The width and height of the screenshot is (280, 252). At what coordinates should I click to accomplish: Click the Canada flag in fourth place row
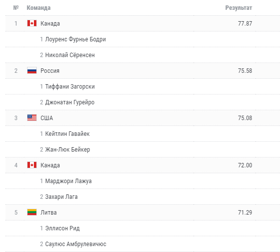click(32, 165)
